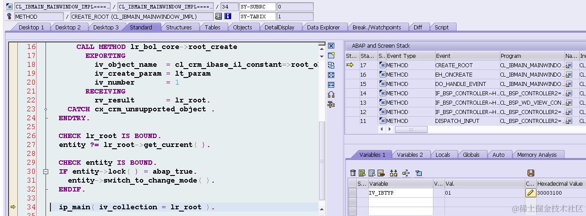Click the pencil change icon for IV_IBTYP
This screenshot has height=216, width=586.
coord(530,193)
